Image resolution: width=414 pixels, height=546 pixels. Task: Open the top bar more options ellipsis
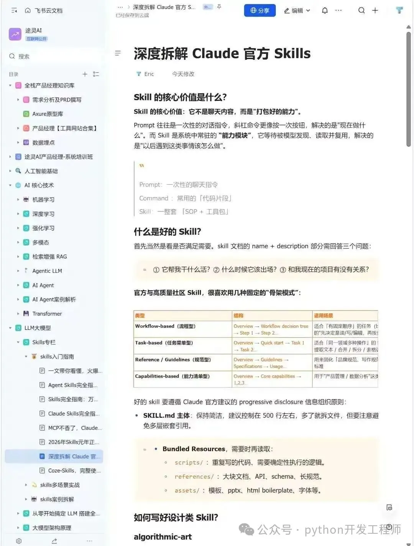(x=338, y=10)
